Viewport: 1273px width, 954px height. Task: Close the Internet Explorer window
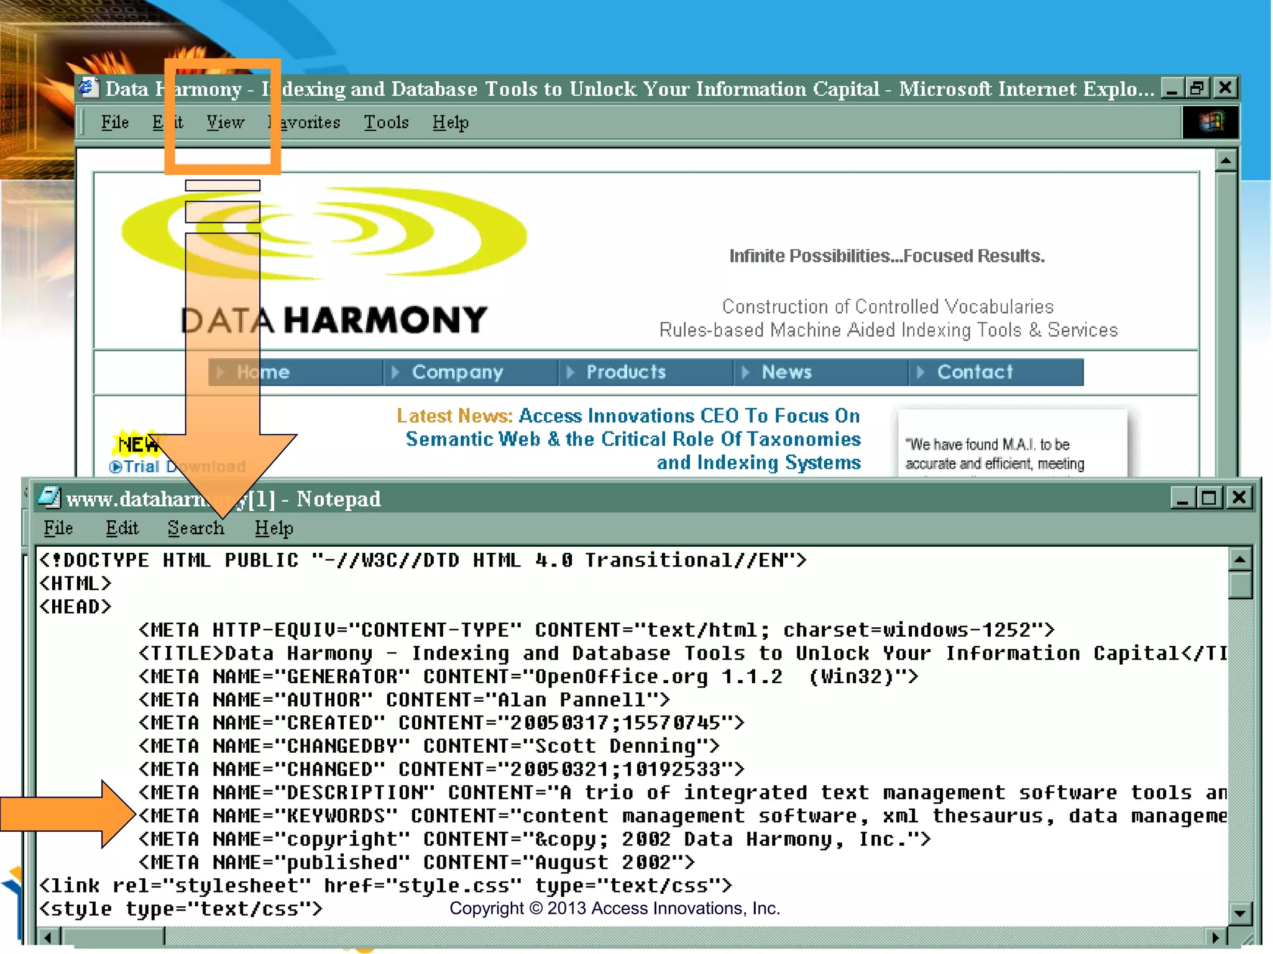pos(1225,88)
